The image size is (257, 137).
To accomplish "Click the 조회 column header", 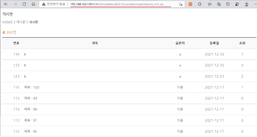I will [242, 43].
